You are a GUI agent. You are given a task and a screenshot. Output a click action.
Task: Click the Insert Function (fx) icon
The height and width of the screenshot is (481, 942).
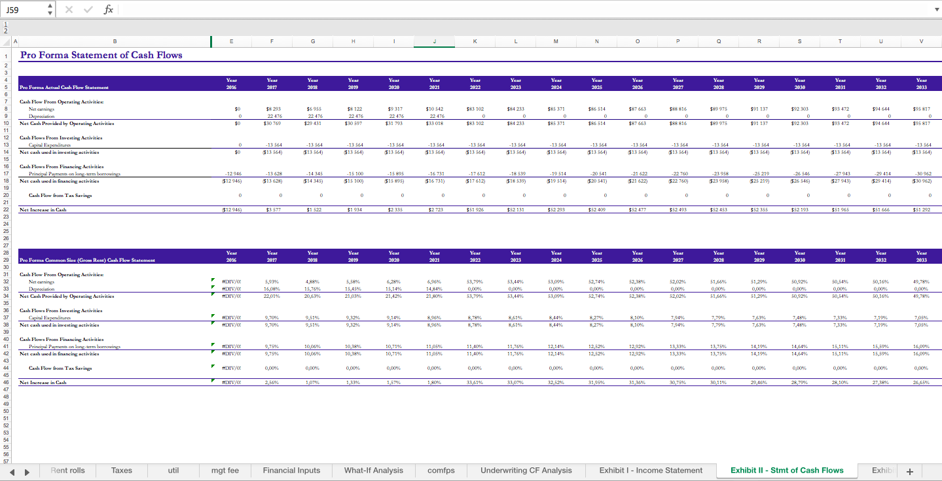pyautogui.click(x=109, y=9)
